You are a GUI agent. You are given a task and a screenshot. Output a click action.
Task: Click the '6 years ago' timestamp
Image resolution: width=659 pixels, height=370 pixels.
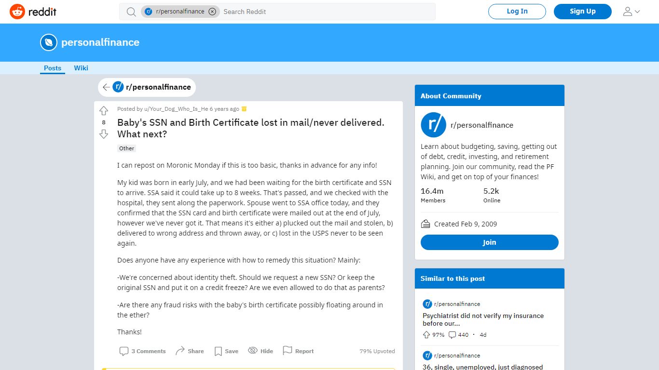pyautogui.click(x=224, y=109)
